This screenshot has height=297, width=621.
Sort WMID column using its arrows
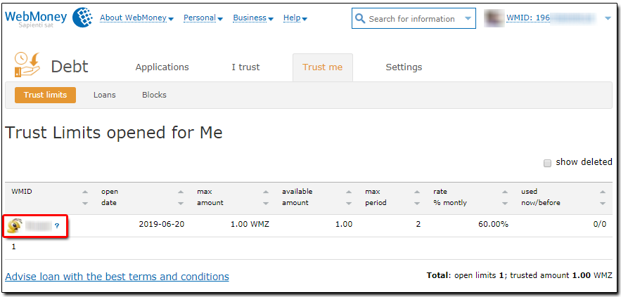pos(85,197)
